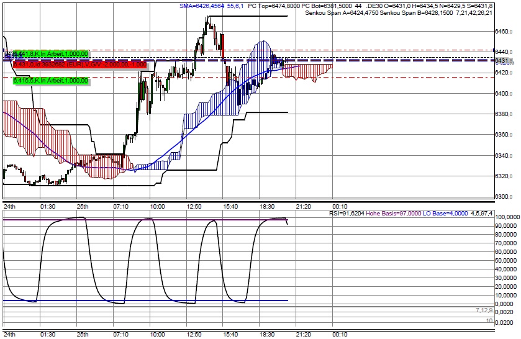Click the 90,0000 RSI axis label

(506, 226)
